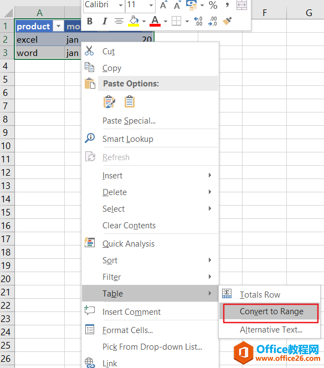Viewport: 324px width, 368px height.
Task: Toggle Bold in the mini toolbar
Action: (x=90, y=22)
